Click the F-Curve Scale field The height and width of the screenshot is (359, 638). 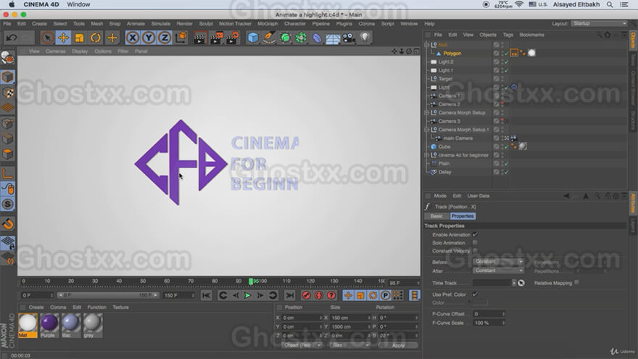tap(489, 323)
